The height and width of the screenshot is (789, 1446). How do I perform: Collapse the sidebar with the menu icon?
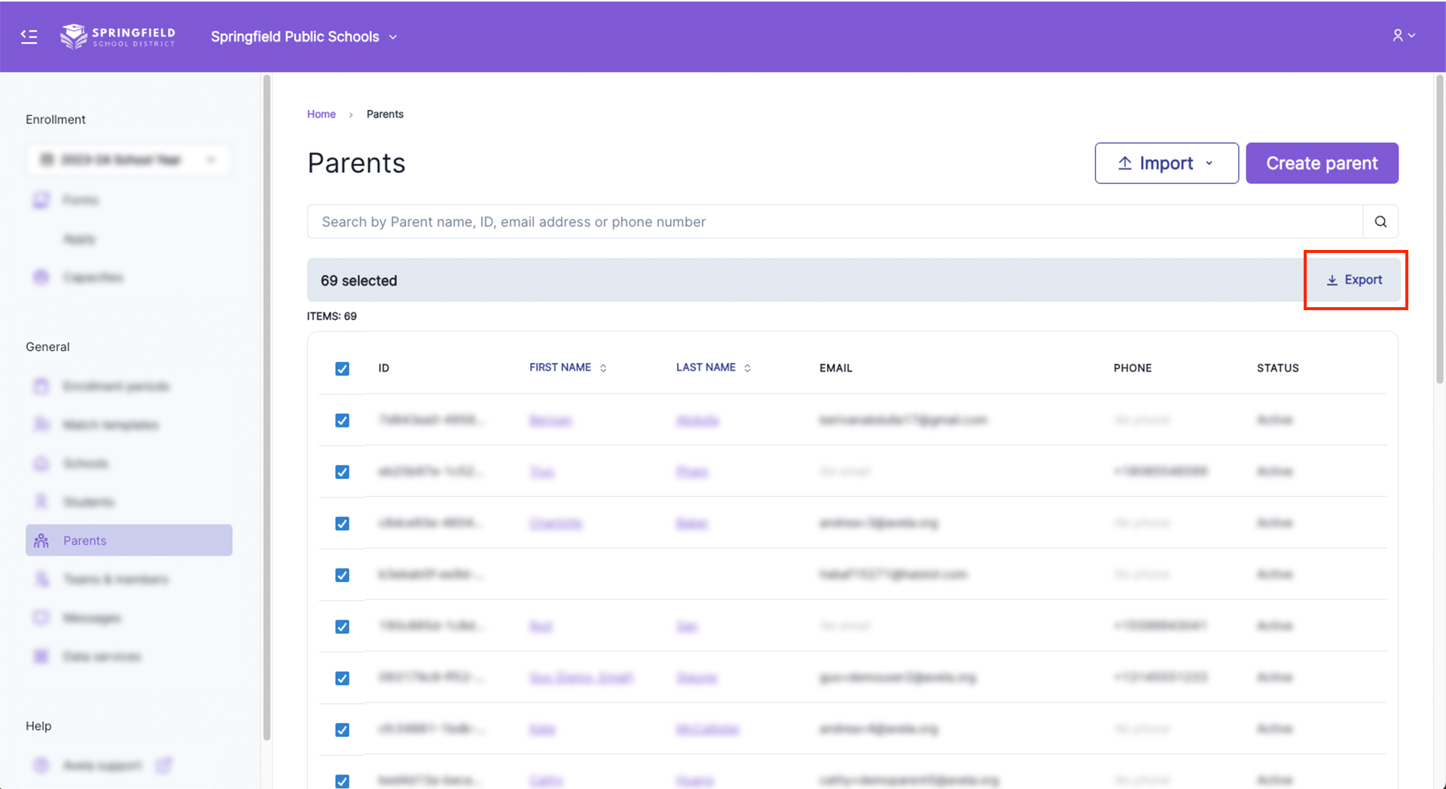[x=29, y=36]
